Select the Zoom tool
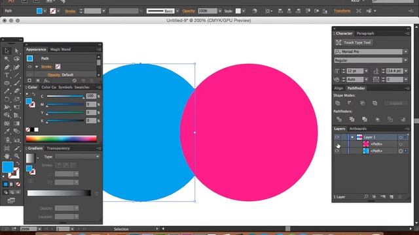This screenshot has width=419, height=235. pos(16,156)
